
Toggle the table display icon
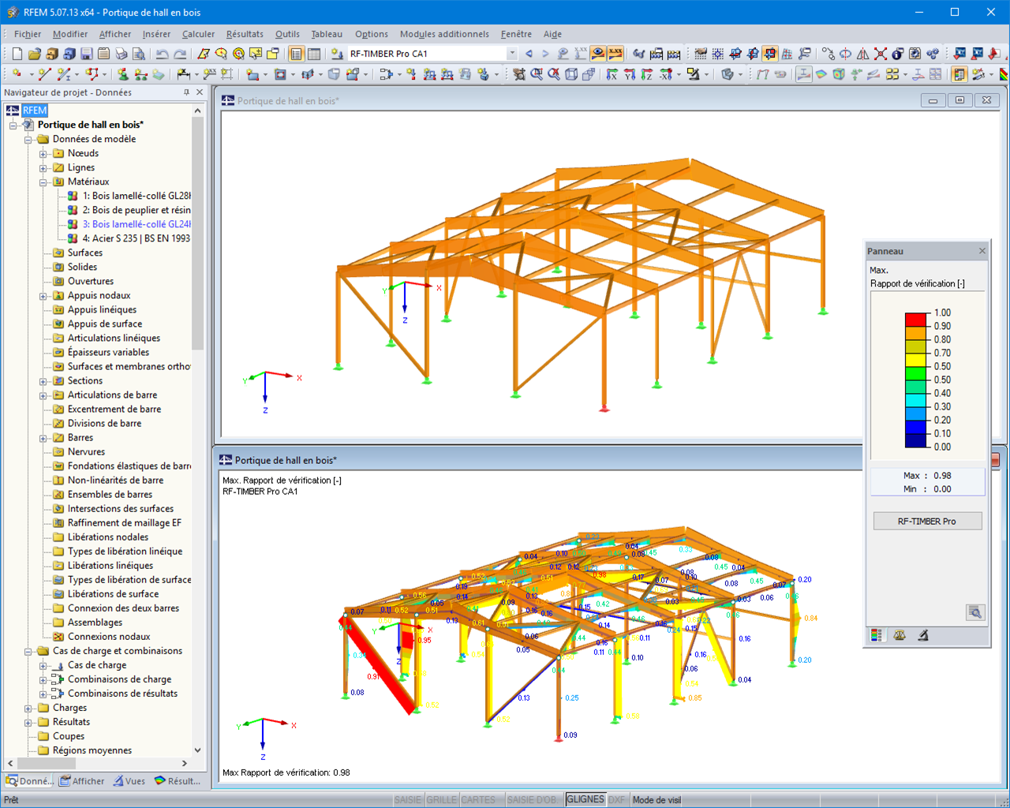point(313,54)
